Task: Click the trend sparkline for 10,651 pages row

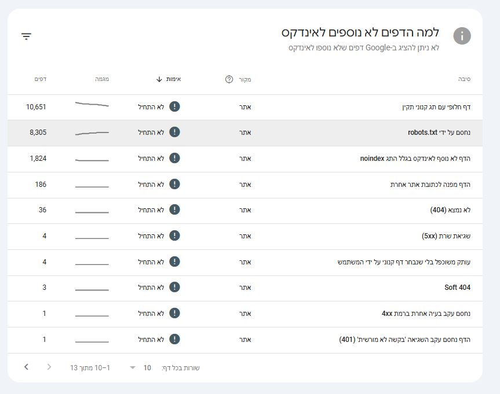Action: point(92,105)
